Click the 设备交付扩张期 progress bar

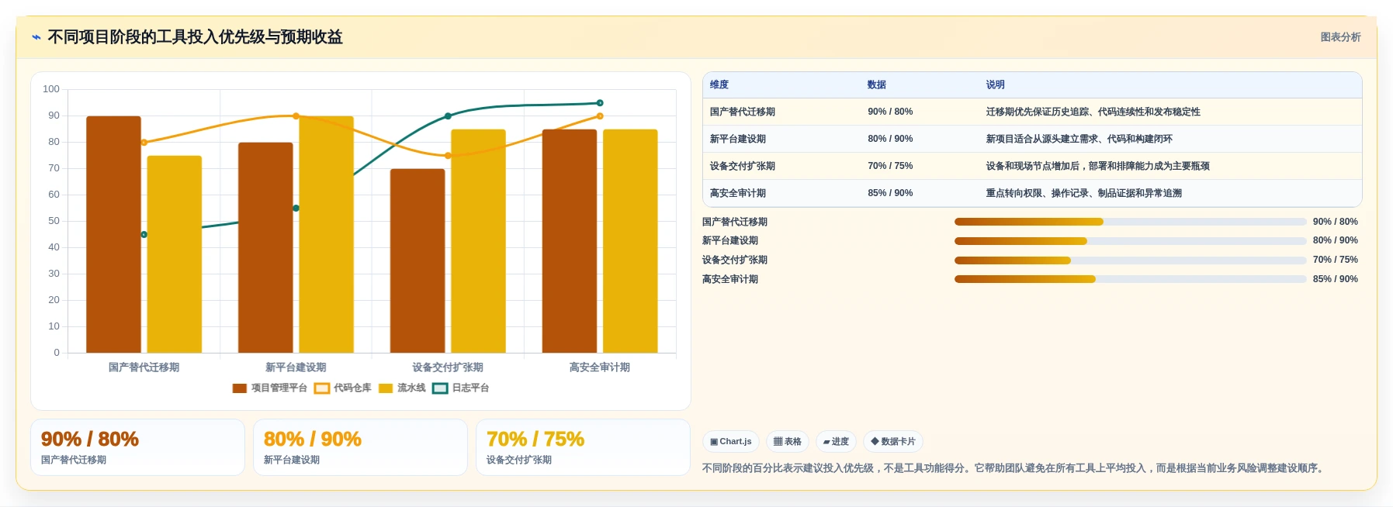[1130, 260]
